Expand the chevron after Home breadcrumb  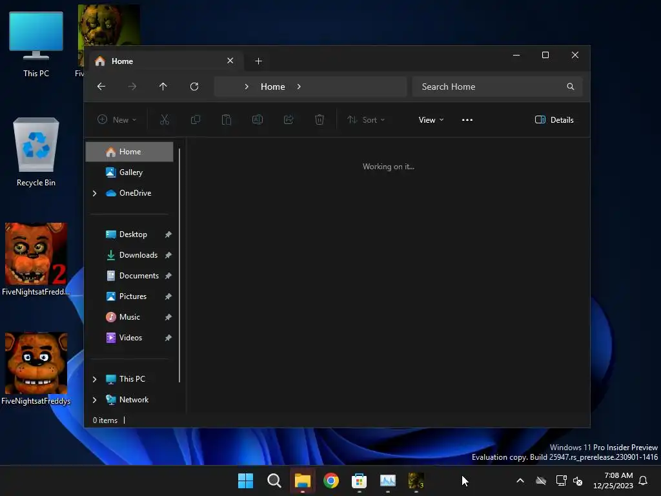299,87
